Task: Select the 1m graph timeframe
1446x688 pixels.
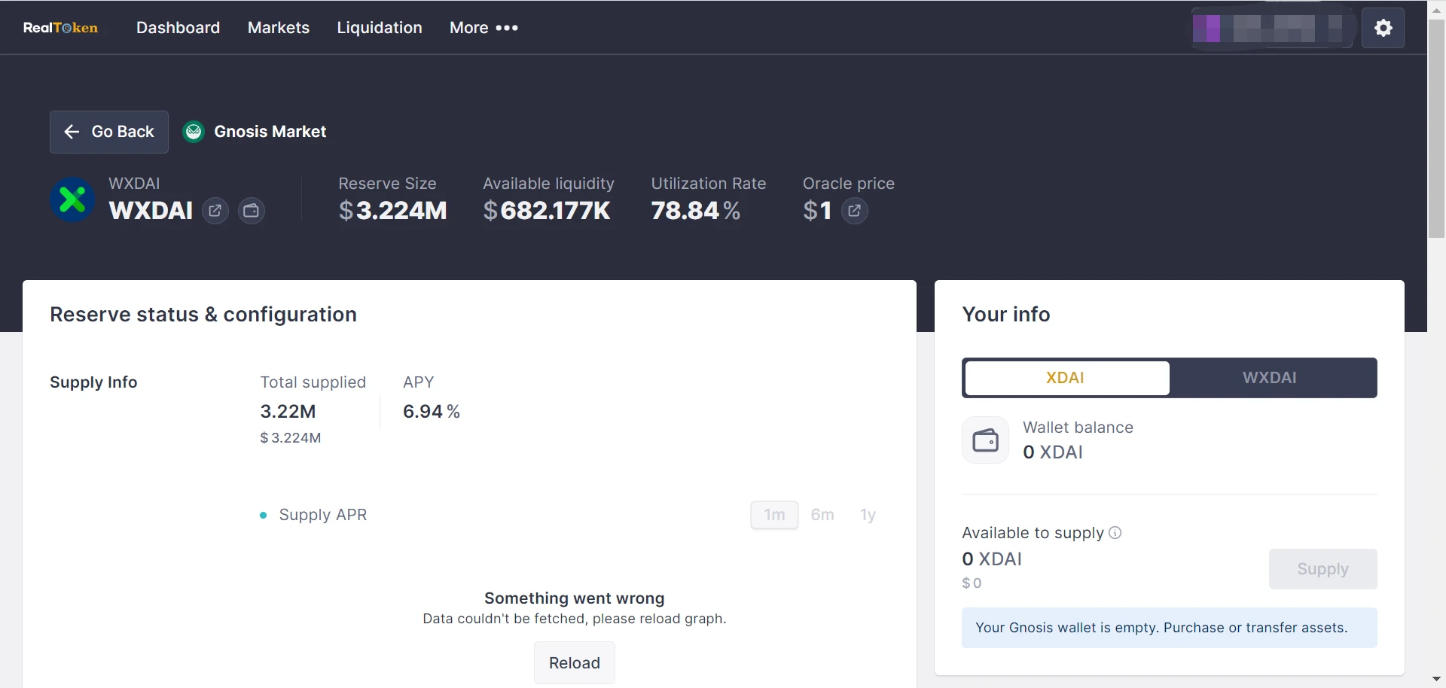Action: 774,515
